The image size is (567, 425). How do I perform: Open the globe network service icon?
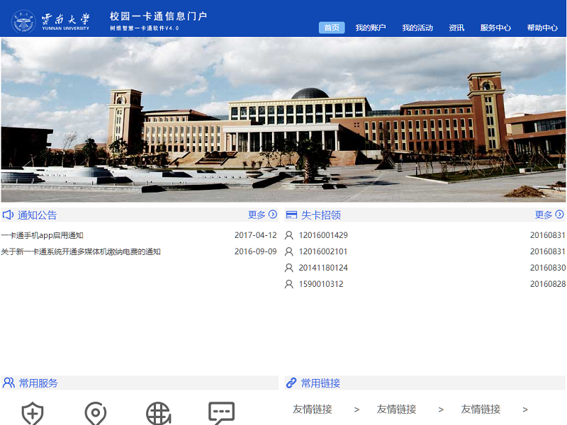[158, 414]
